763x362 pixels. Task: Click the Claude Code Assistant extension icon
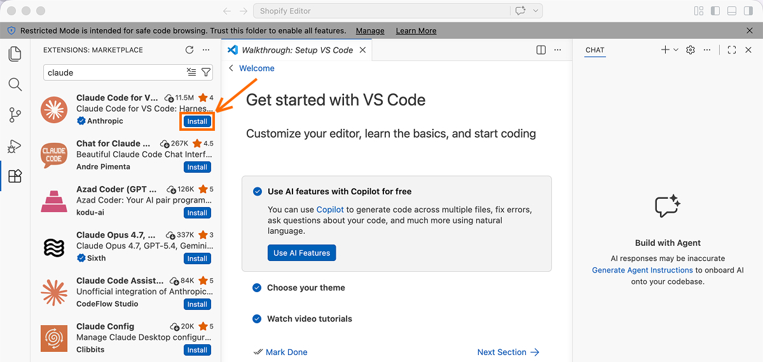point(54,293)
